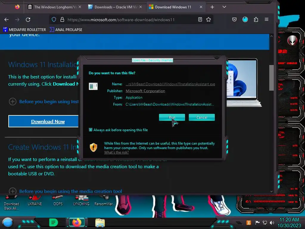
Task: Click the Windows11InstallationAssistant.exe name link
Action: pos(170,84)
